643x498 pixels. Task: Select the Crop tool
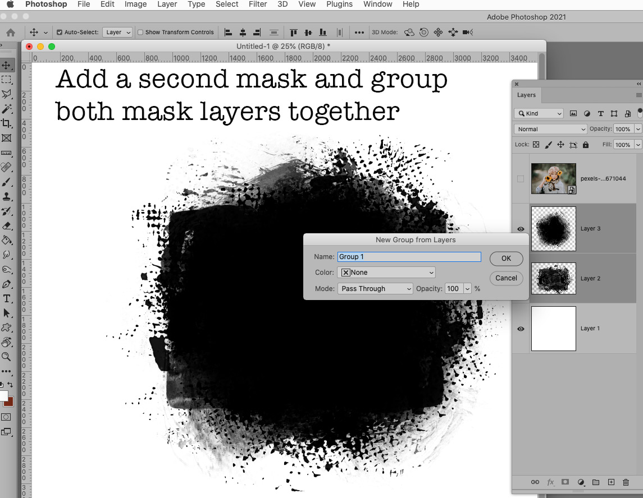tap(7, 123)
